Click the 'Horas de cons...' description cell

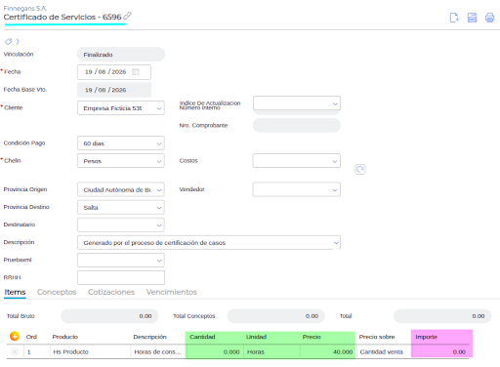(158, 352)
